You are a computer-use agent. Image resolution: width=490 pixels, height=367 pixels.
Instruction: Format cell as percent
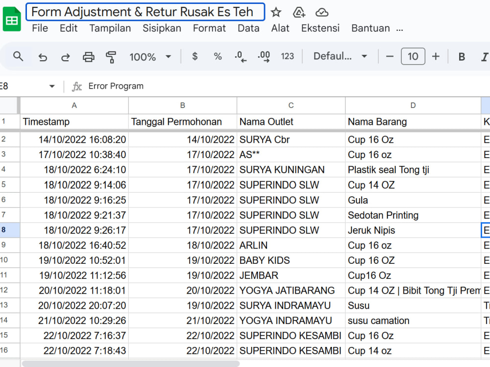coord(218,56)
